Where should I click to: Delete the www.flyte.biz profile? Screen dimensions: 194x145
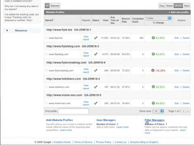point(186,38)
